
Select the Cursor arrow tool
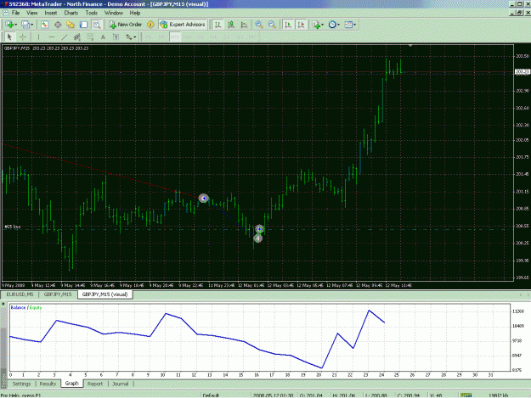[9, 36]
